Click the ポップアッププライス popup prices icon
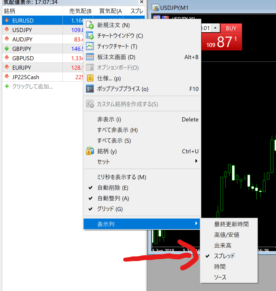Image resolution: width=276 pixels, height=291 pixels. click(90, 89)
